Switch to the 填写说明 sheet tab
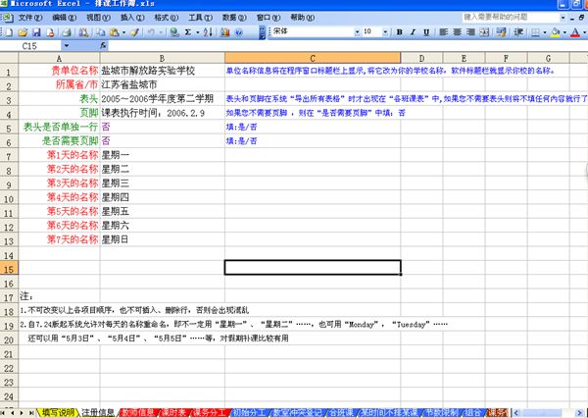The image size is (588, 418). pos(58,412)
